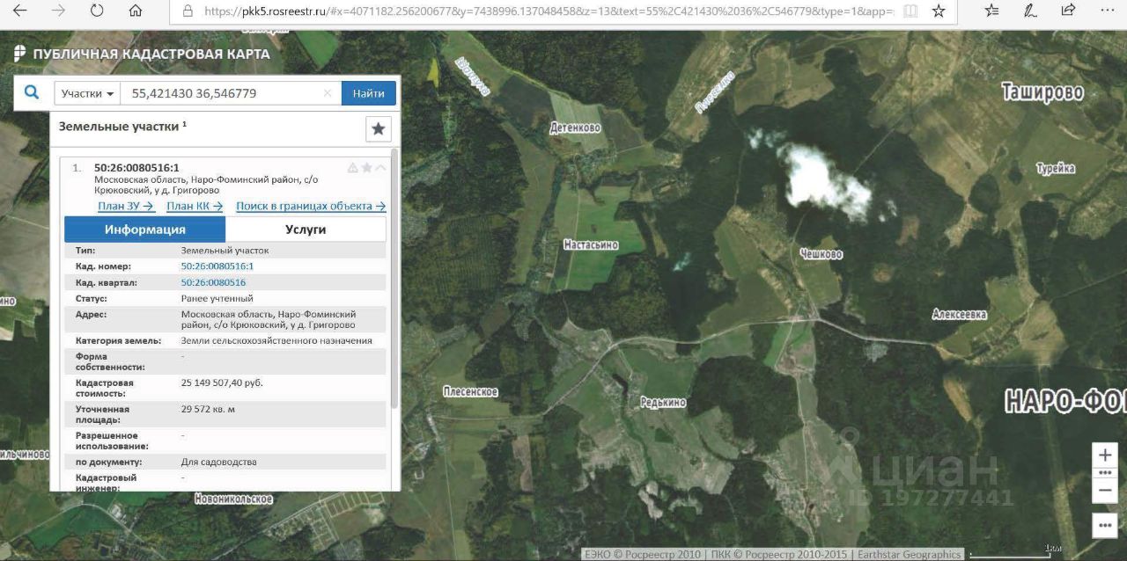This screenshot has width=1127, height=561.
Task: Click the magnifier search icon
Action: pyautogui.click(x=32, y=92)
